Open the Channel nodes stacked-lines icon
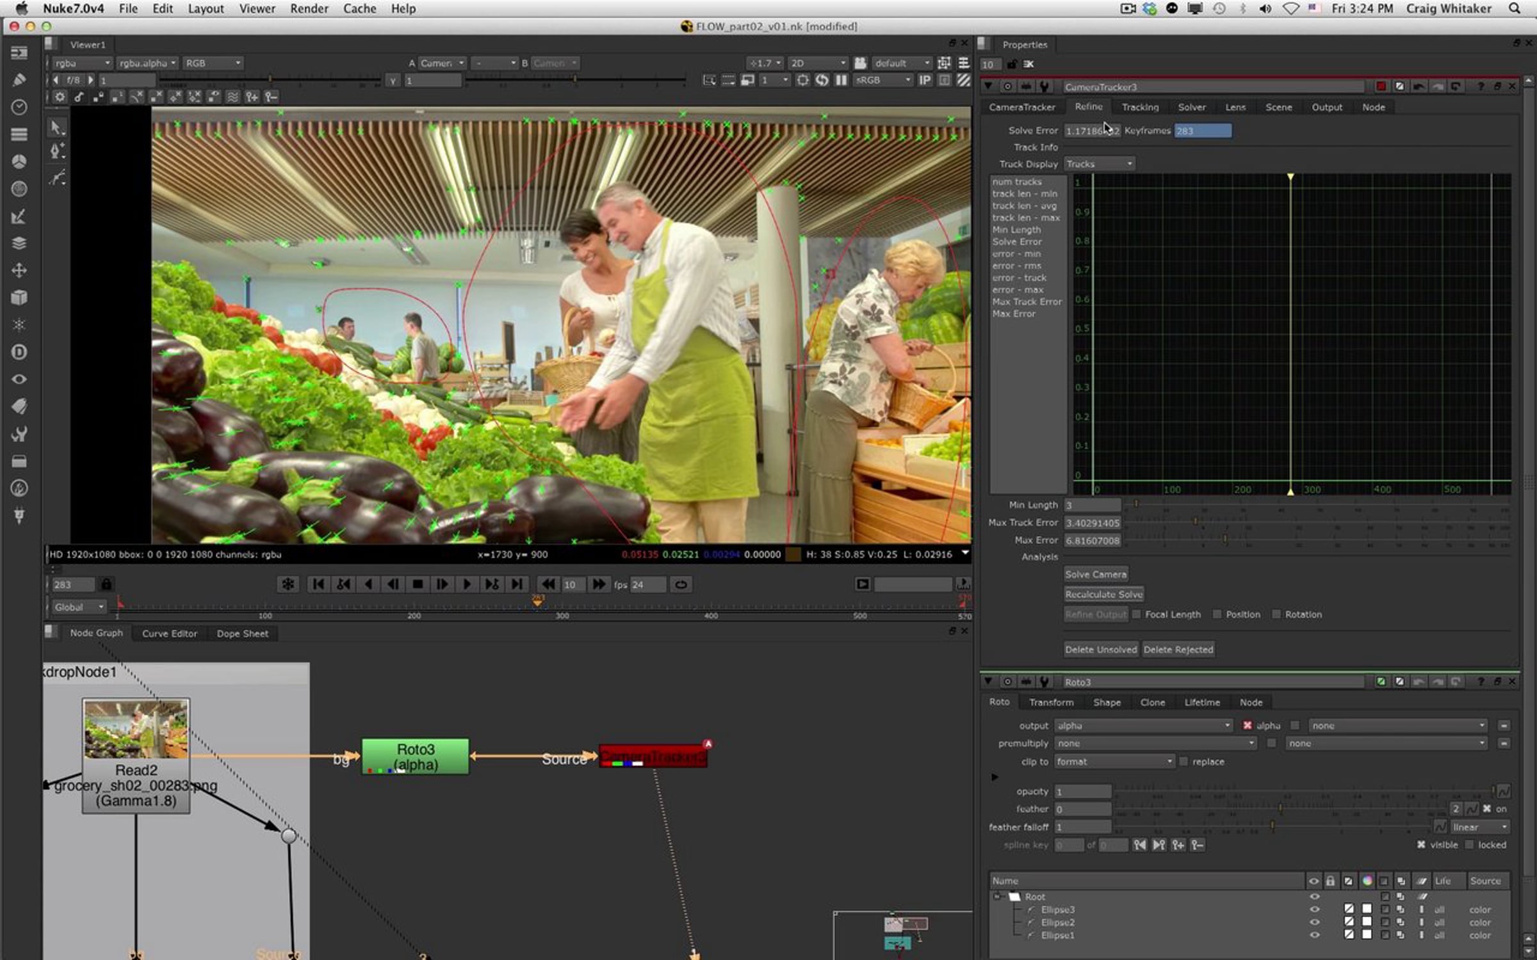Viewport: 1537px width, 960px height. coord(19,134)
